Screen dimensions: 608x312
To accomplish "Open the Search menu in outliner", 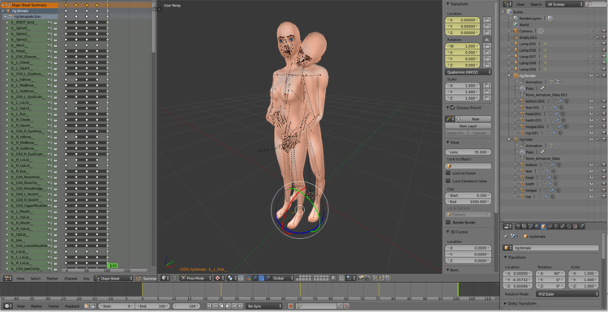I will coord(536,4).
